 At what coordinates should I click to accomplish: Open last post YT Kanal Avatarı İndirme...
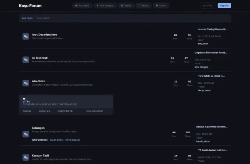click(x=213, y=150)
